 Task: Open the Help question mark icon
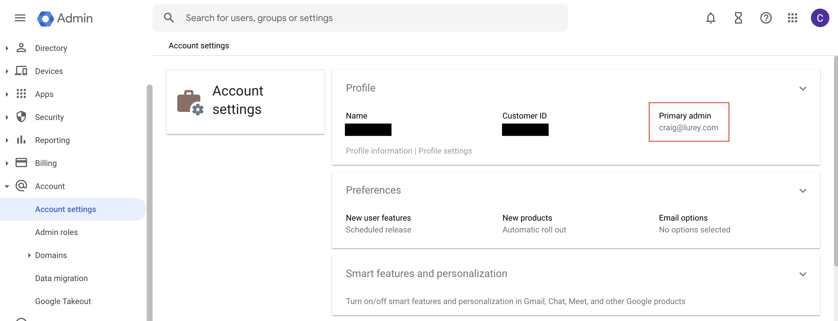[766, 18]
